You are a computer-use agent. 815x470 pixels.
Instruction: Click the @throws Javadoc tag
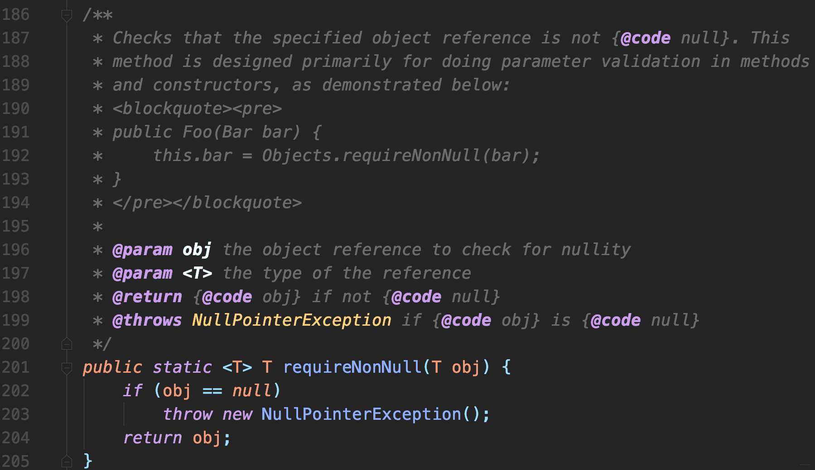tap(147, 320)
